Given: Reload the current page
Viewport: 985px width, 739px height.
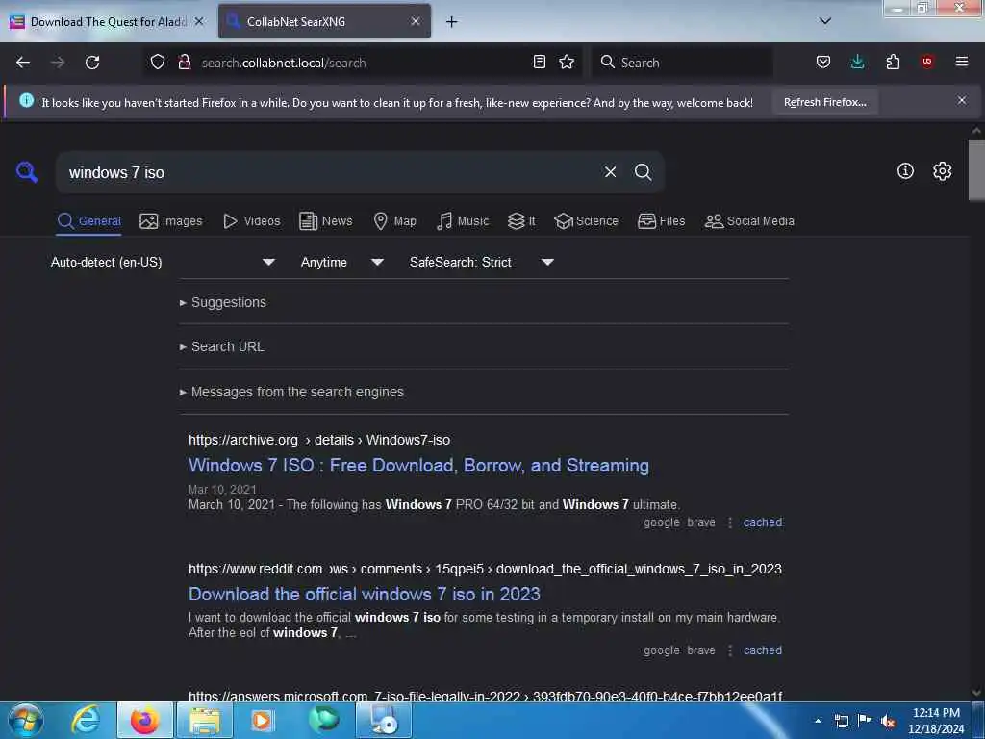Looking at the screenshot, I should tap(92, 63).
